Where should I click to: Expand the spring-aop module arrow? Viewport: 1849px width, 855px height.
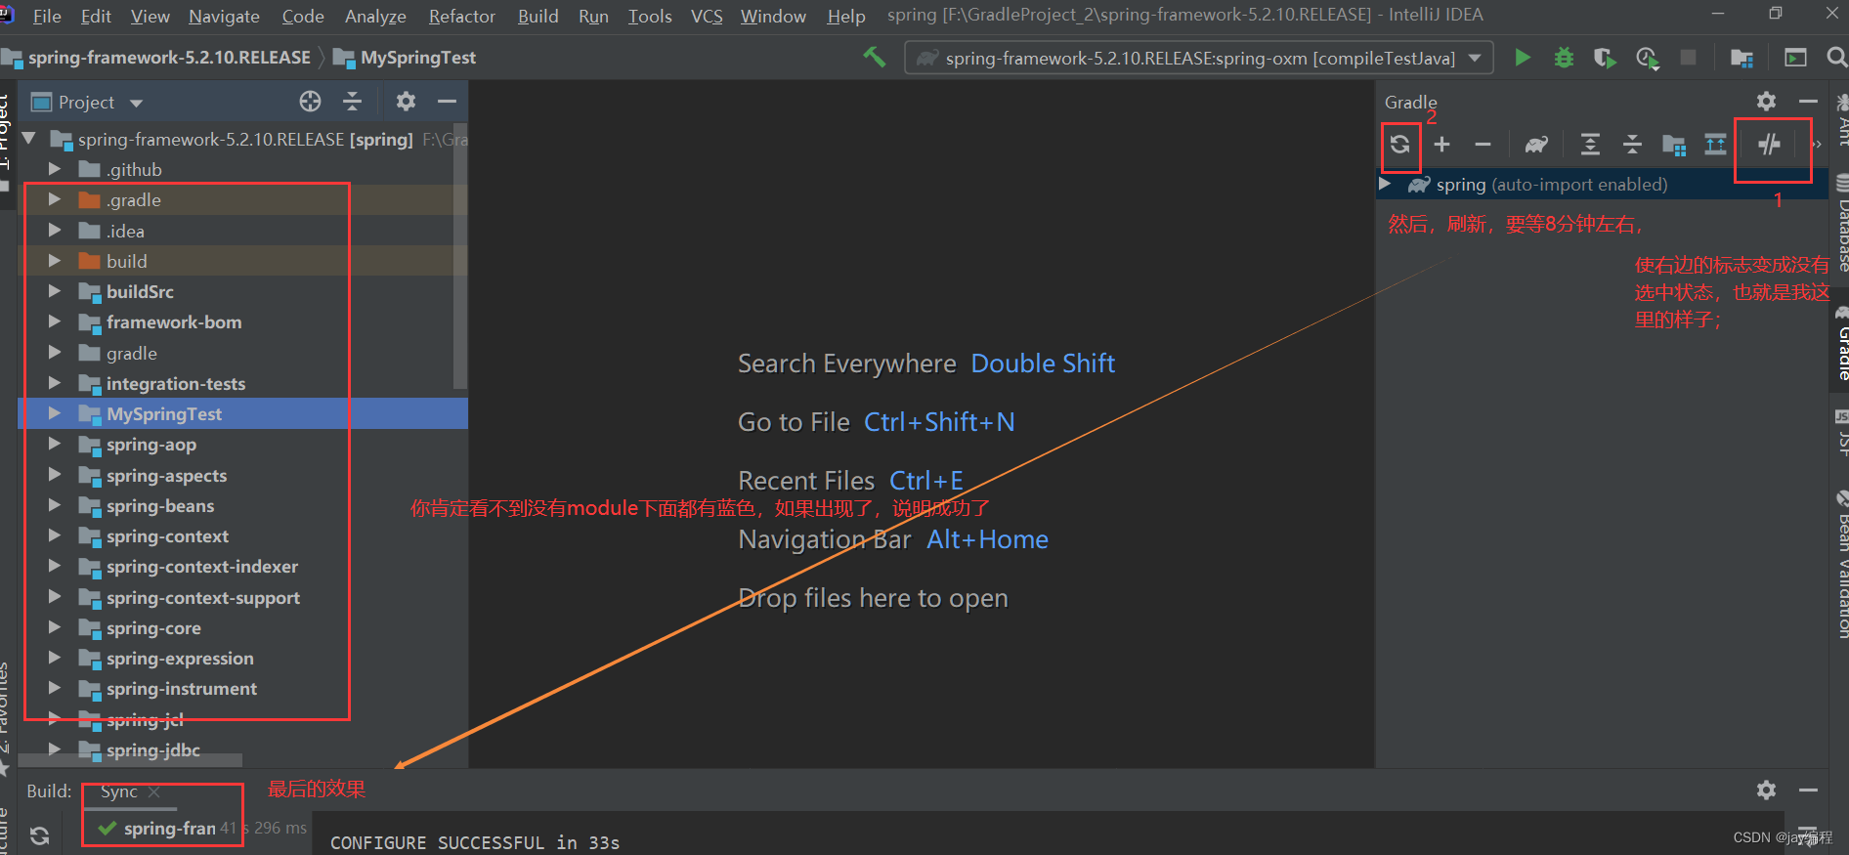pos(55,445)
